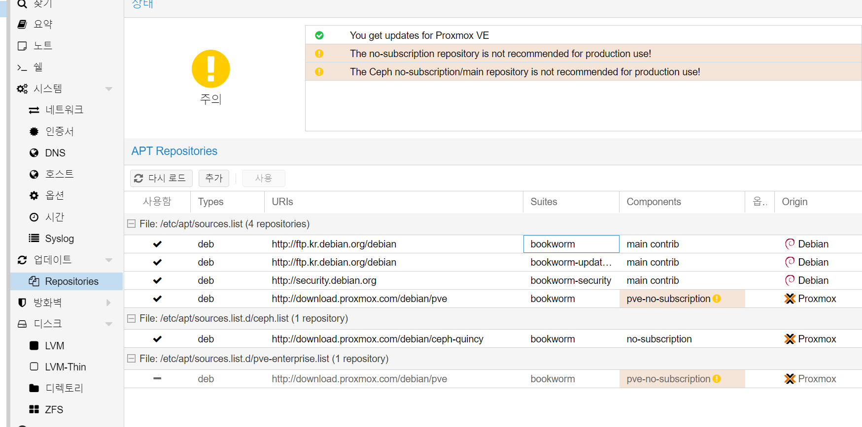This screenshot has width=862, height=427.
Task: Select the ceph-quincy repository URI
Action: pos(393,339)
